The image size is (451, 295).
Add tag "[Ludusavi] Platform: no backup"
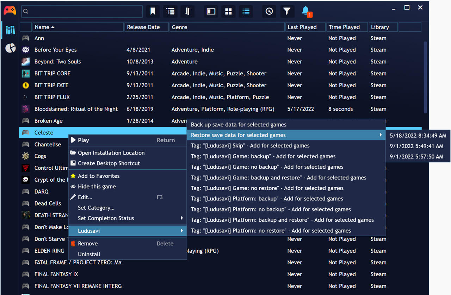click(286, 209)
